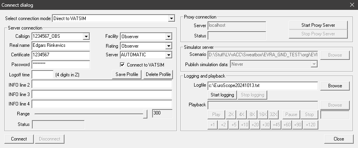Click the Password field
This screenshot has height=148, width=358.
(x=61, y=65)
